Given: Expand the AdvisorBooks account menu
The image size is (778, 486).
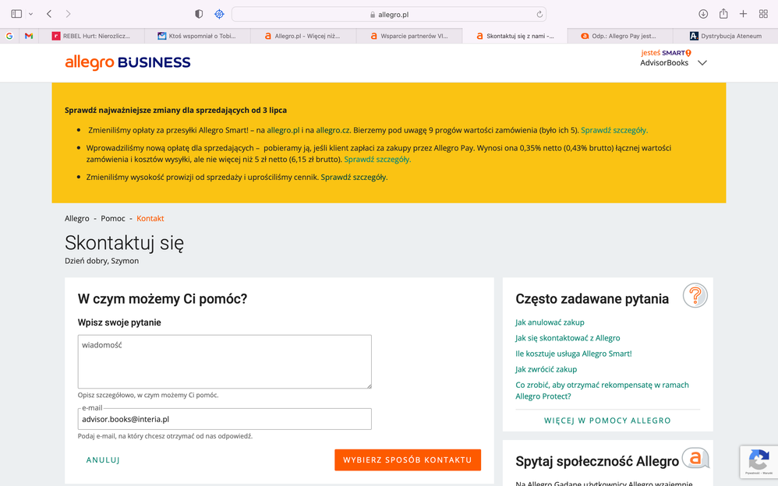Looking at the screenshot, I should [702, 62].
